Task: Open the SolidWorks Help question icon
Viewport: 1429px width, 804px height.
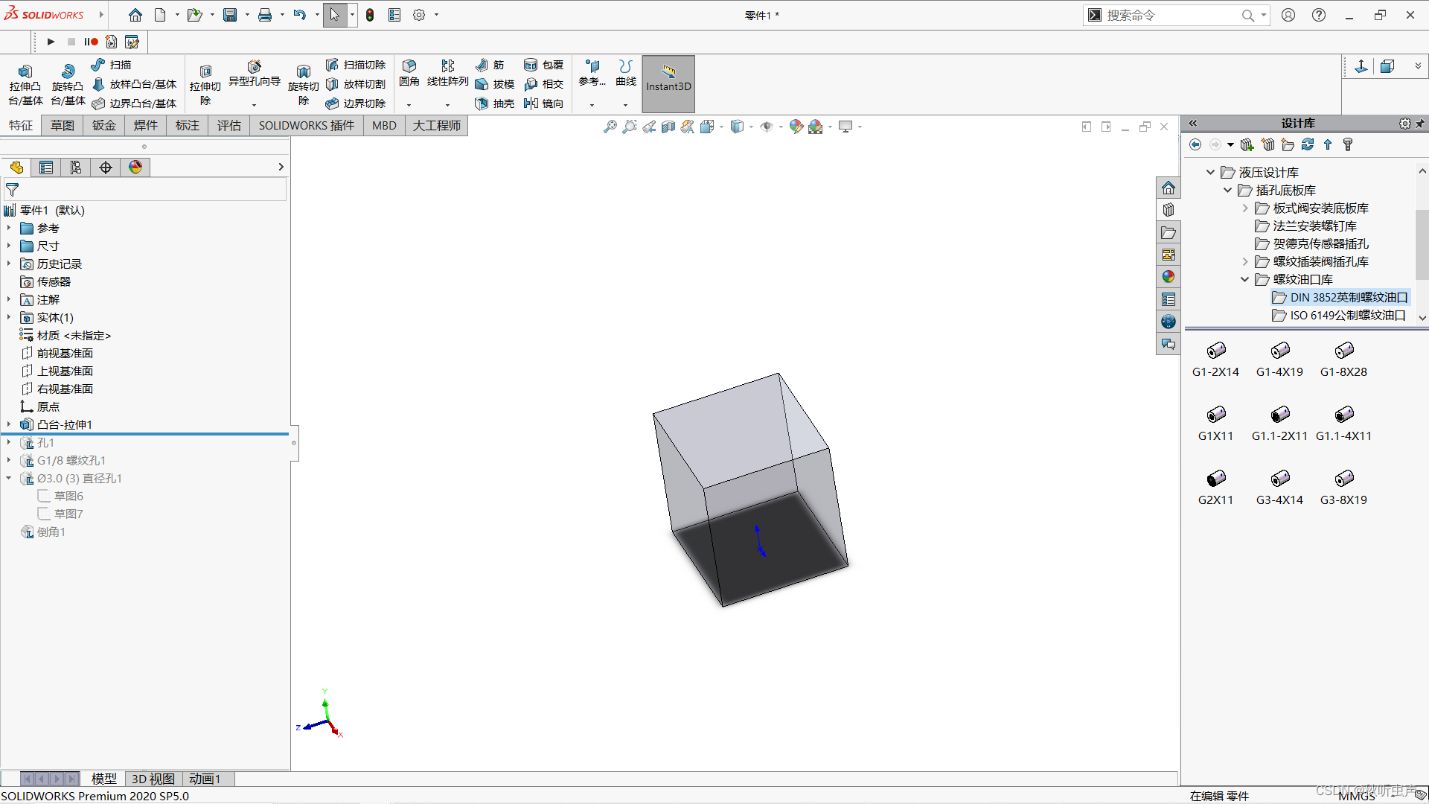Action: point(1318,15)
